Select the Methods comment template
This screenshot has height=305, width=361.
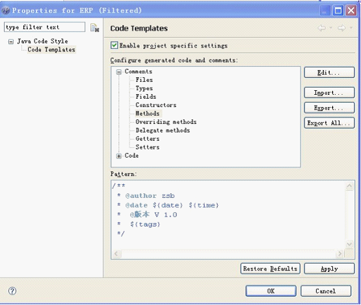click(148, 114)
